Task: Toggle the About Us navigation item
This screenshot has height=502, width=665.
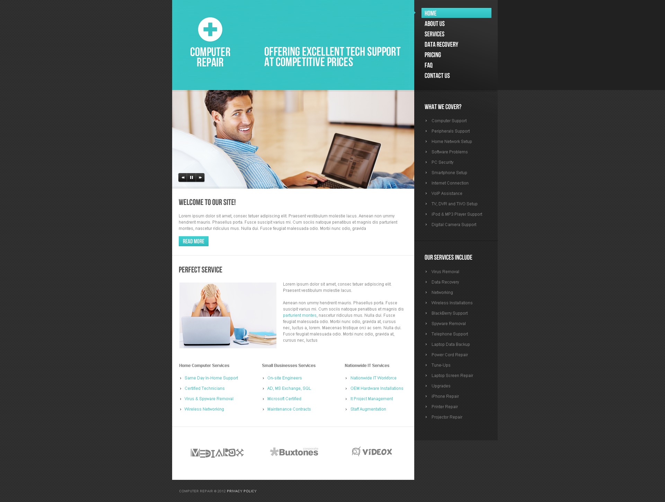Action: 435,23
